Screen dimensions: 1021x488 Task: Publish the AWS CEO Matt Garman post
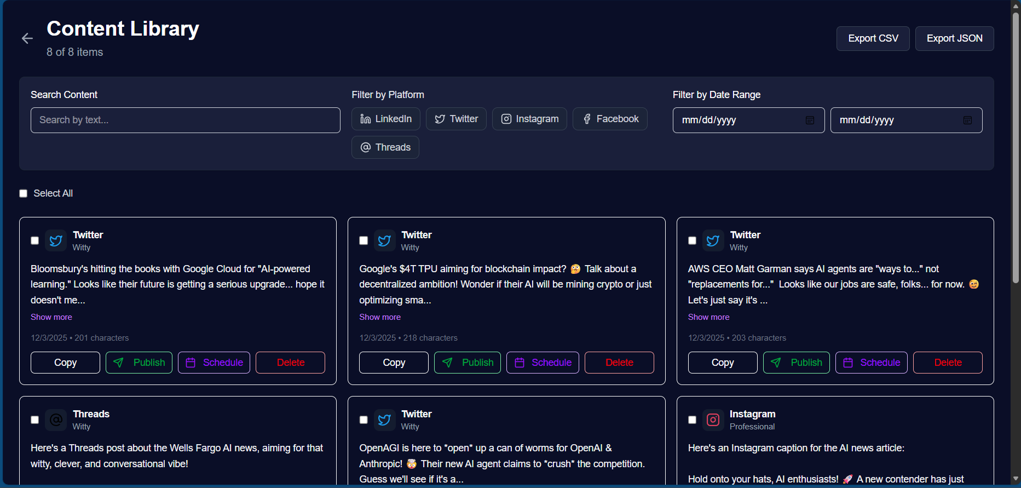click(797, 363)
